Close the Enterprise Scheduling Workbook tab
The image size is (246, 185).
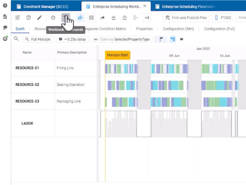pyautogui.click(x=145, y=6)
